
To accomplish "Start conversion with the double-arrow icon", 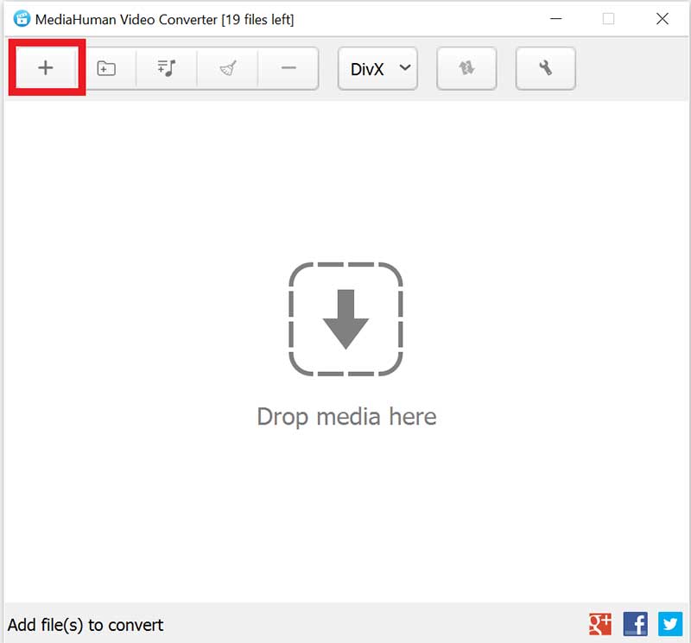I will 466,68.
